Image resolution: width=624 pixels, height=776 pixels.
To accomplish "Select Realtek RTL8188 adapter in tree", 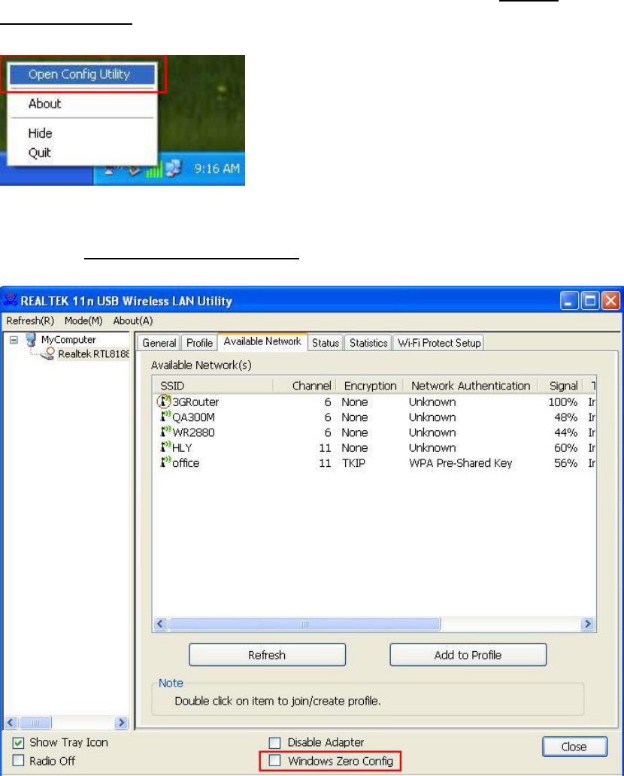I will point(93,354).
